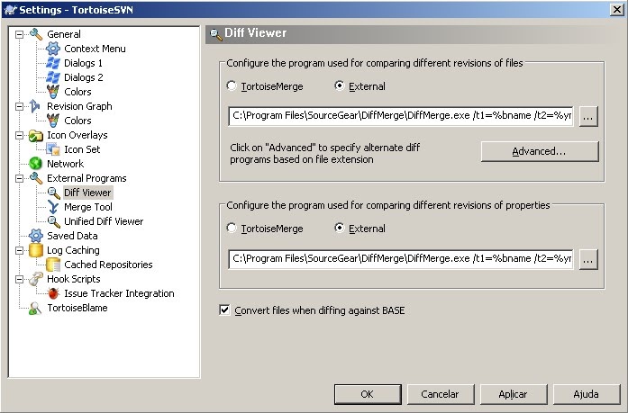The width and height of the screenshot is (628, 413).
Task: Click the Colors icon under General
Action: (x=53, y=92)
